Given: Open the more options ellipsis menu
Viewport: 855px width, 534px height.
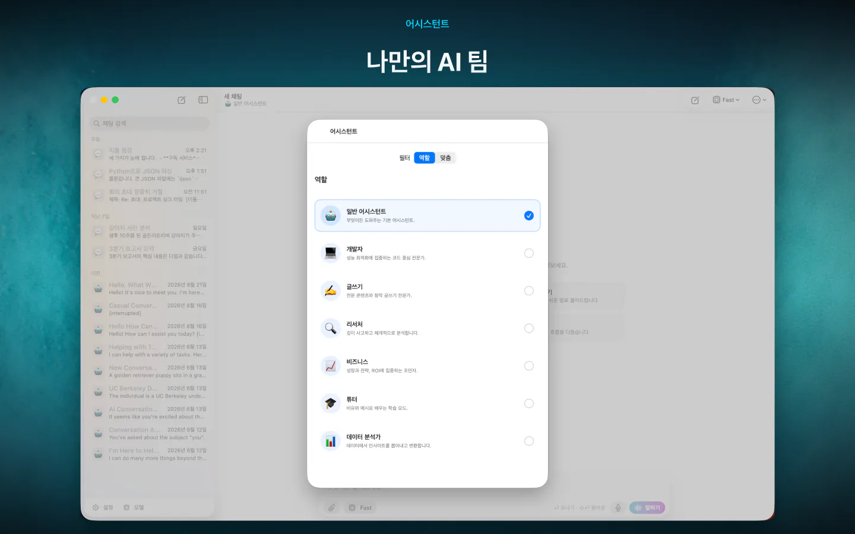Looking at the screenshot, I should [759, 100].
